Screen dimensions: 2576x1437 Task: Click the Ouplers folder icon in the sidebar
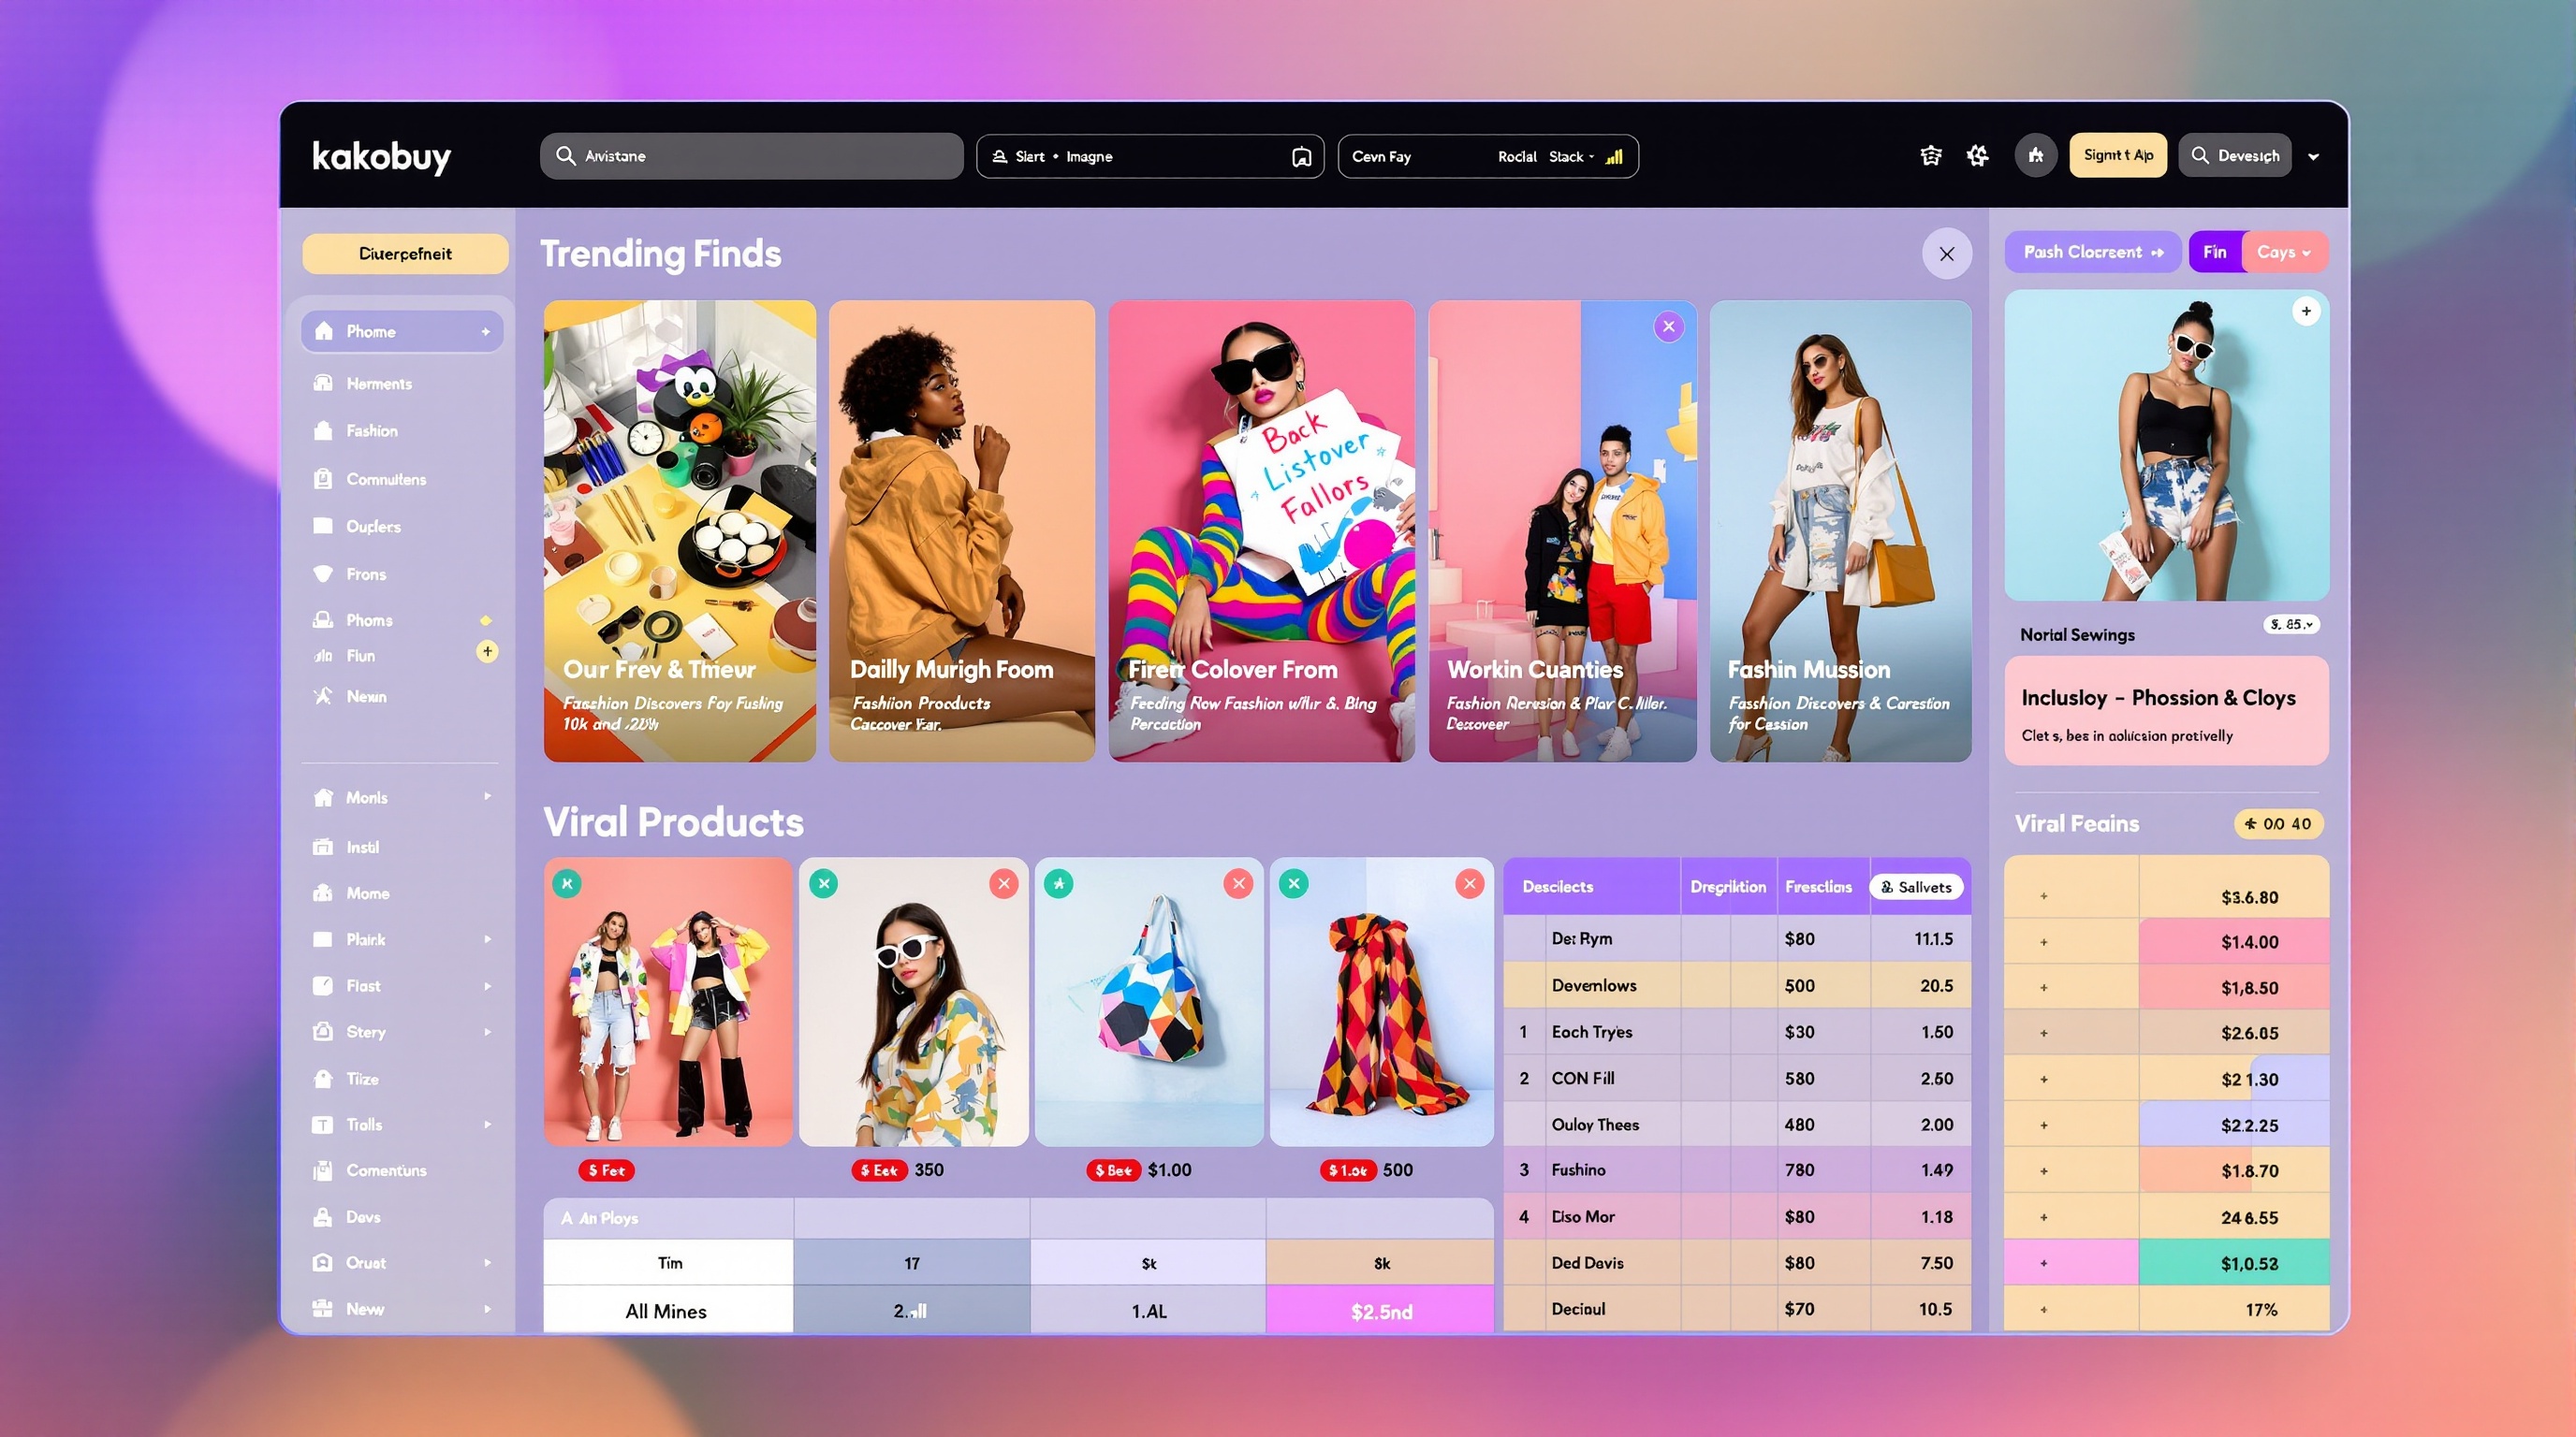323,526
